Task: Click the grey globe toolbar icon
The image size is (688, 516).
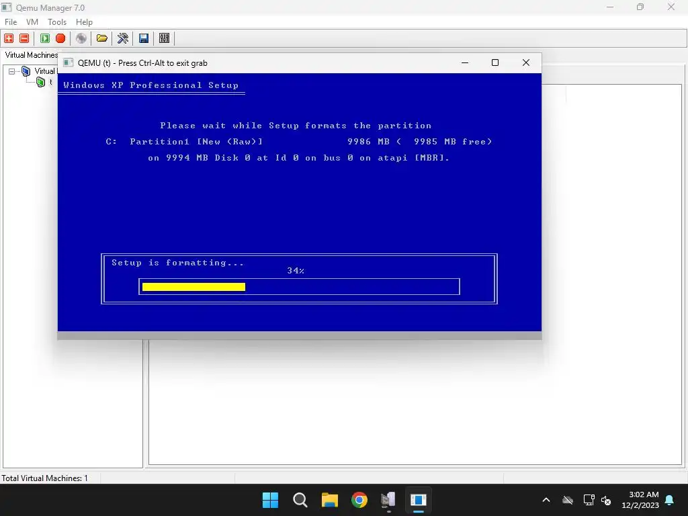Action: [x=81, y=38]
